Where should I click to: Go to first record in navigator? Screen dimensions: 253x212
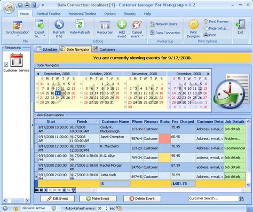pos(37,190)
